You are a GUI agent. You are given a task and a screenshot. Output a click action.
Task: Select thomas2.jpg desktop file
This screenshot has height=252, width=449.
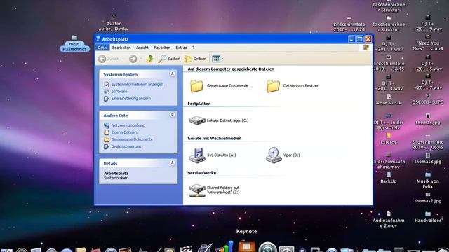click(428, 197)
